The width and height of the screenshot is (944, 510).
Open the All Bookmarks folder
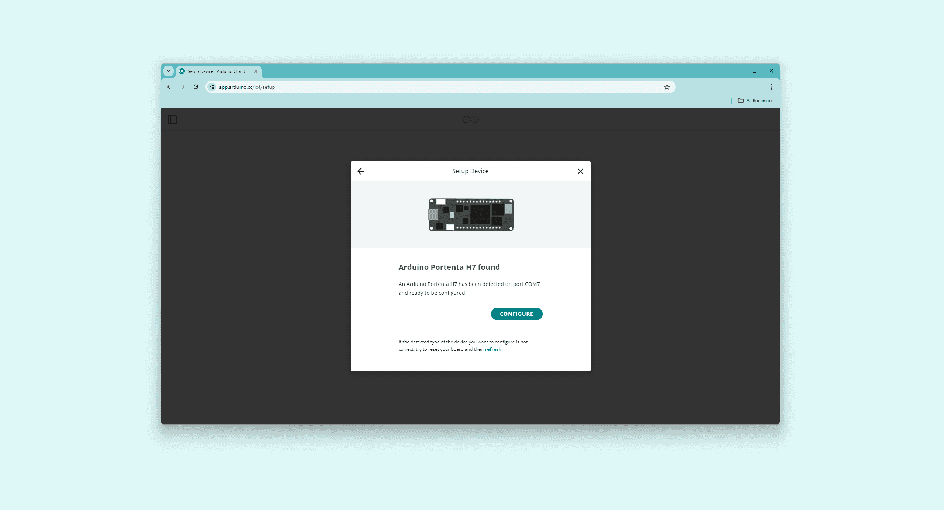click(x=756, y=101)
